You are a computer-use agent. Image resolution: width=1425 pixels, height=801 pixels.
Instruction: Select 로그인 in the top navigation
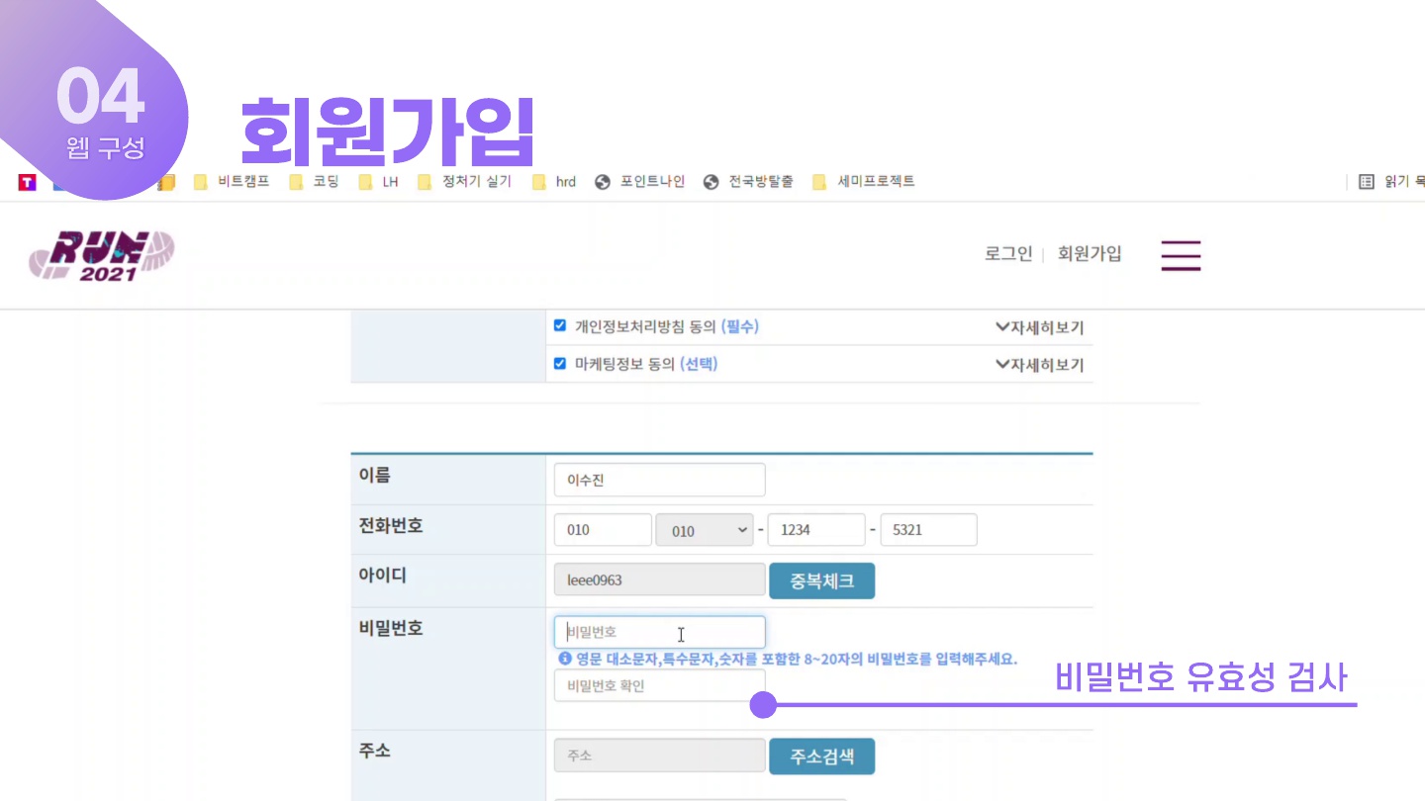point(1007,254)
